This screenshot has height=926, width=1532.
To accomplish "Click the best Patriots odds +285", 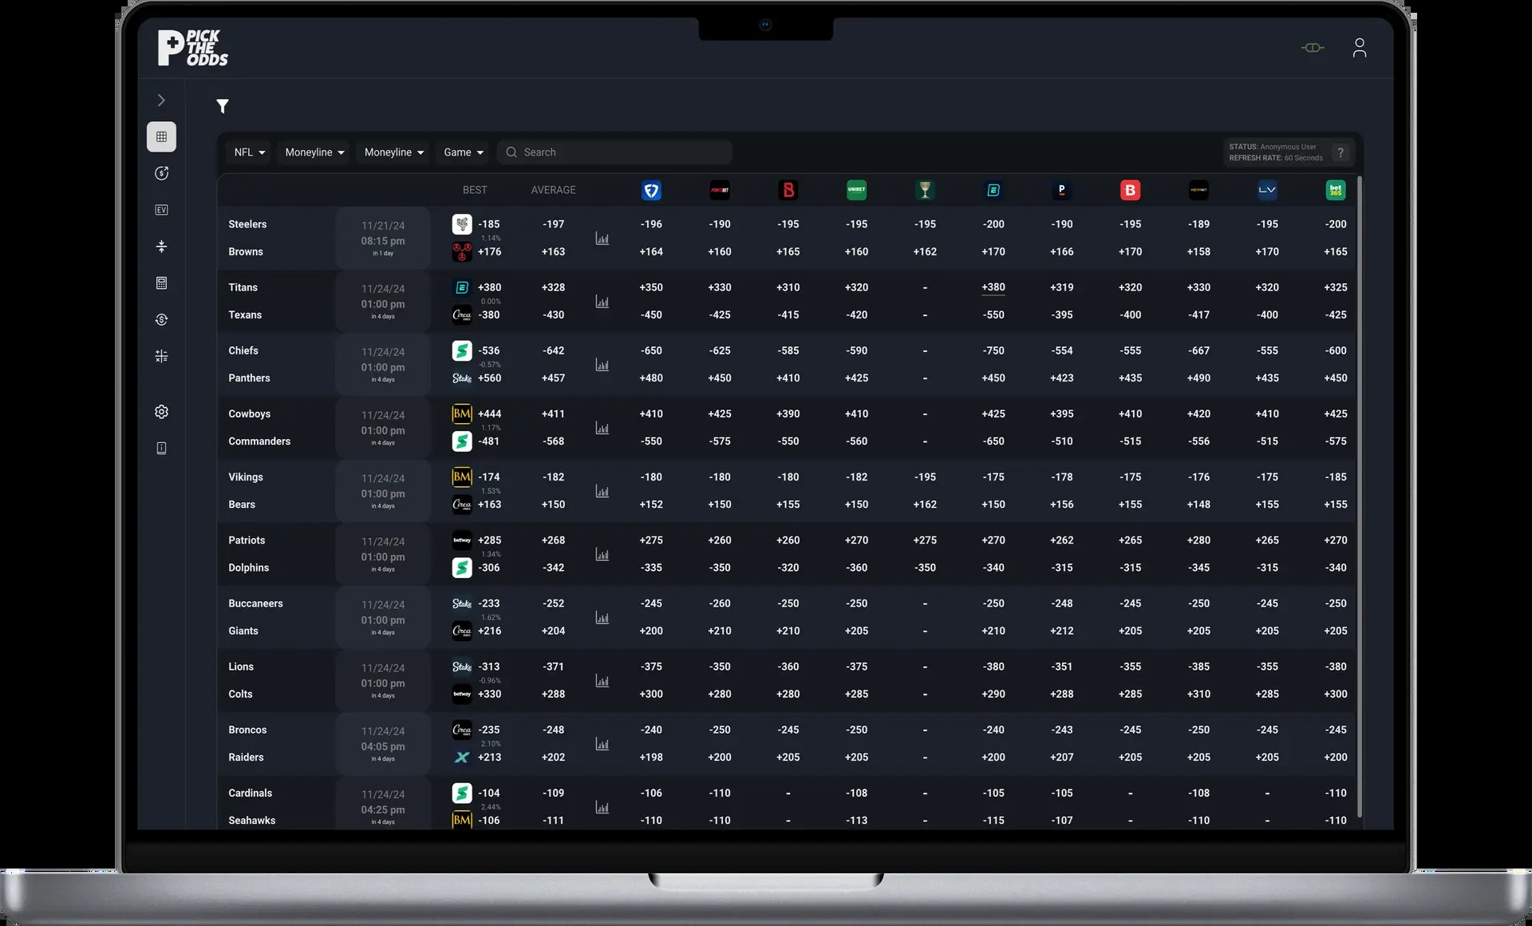I will click(x=489, y=540).
